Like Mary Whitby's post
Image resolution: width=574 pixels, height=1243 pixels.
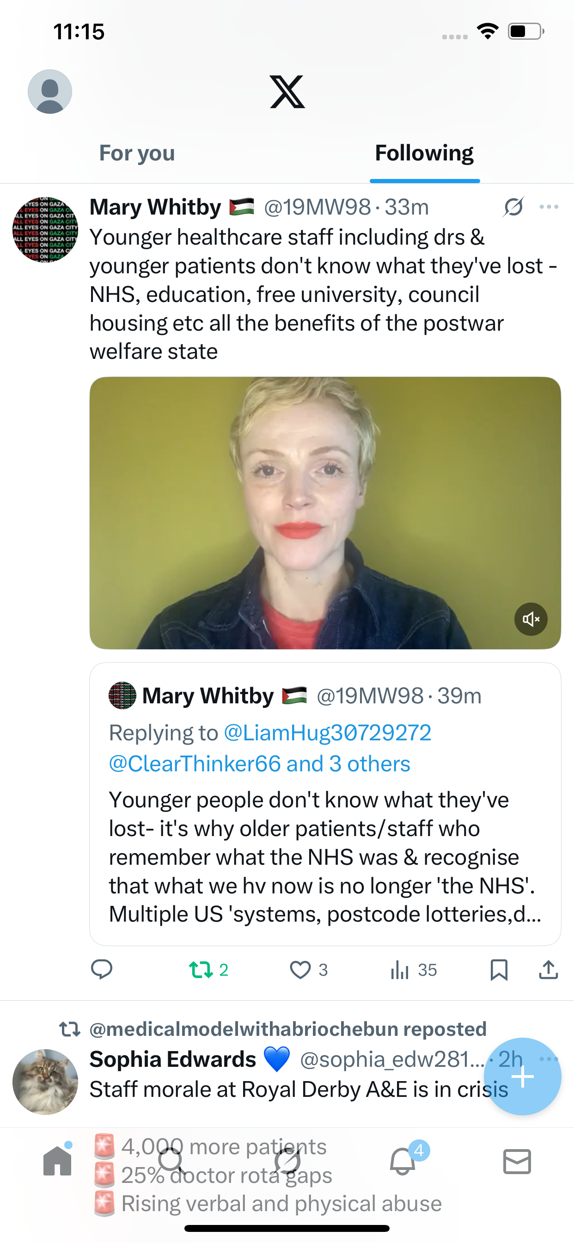click(x=300, y=969)
